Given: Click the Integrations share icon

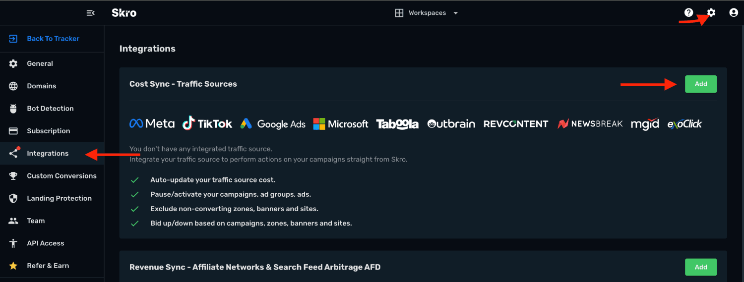Looking at the screenshot, I should coord(13,153).
